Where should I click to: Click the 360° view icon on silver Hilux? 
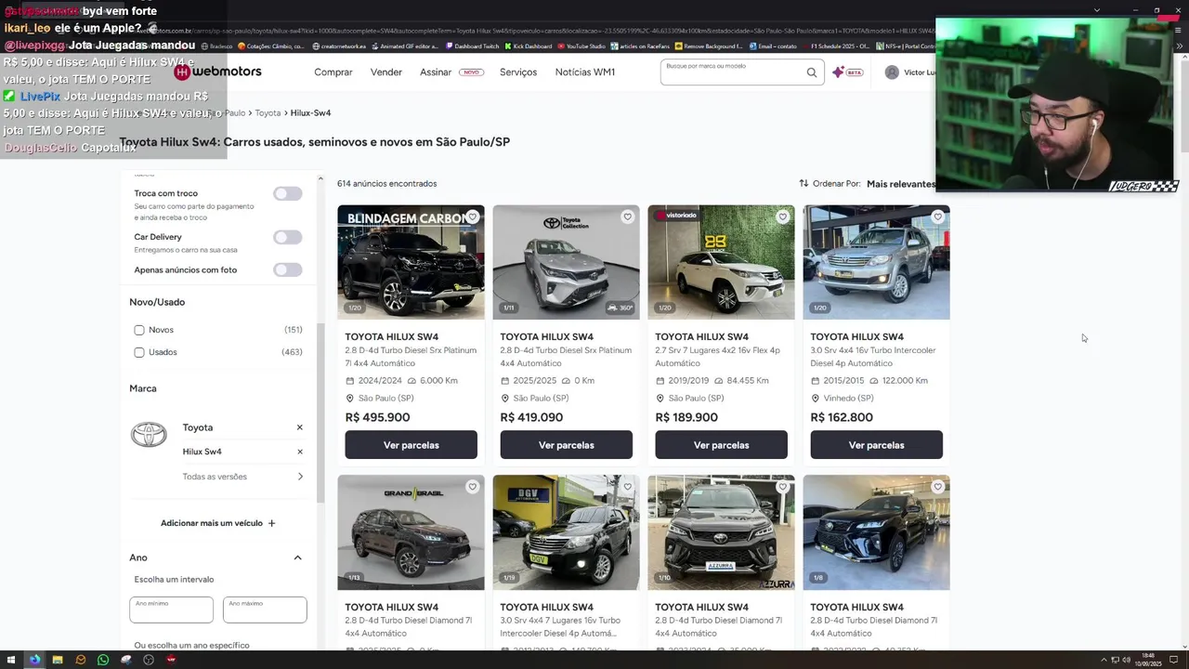620,308
